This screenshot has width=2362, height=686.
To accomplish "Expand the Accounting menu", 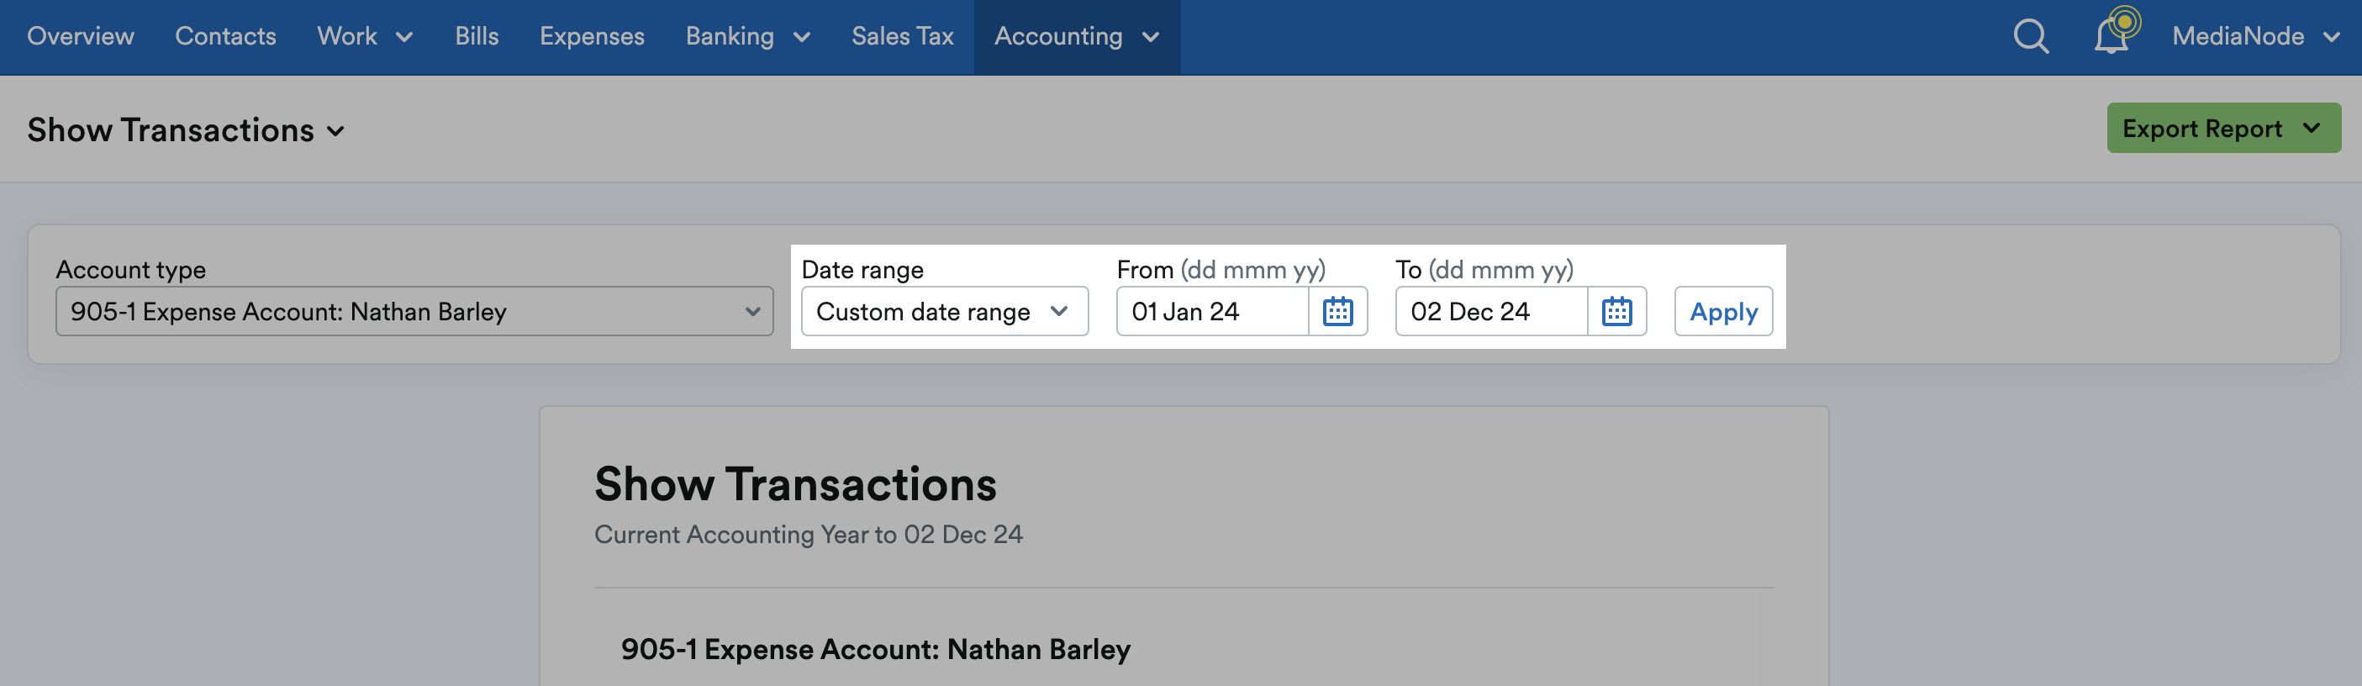I will pyautogui.click(x=1077, y=37).
